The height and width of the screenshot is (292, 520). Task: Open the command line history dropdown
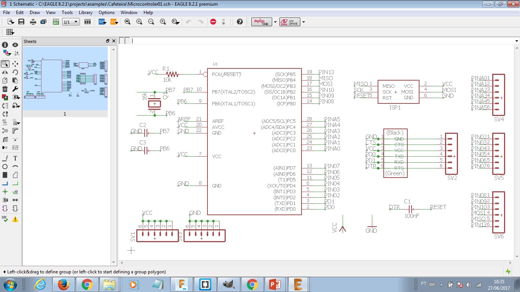click(517, 41)
